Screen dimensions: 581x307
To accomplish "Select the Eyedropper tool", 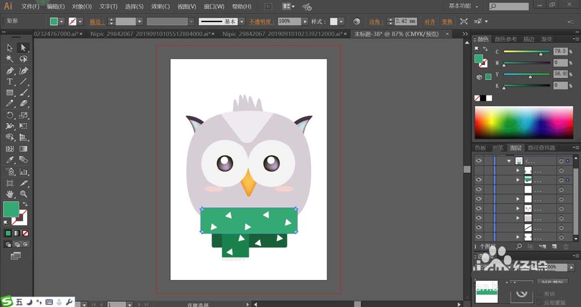I will 10,160.
